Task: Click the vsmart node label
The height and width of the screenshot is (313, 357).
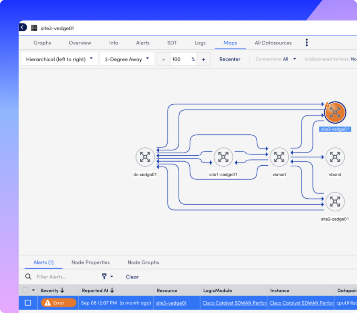Action: click(279, 174)
